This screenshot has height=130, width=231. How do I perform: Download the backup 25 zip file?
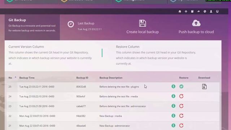(204, 87)
